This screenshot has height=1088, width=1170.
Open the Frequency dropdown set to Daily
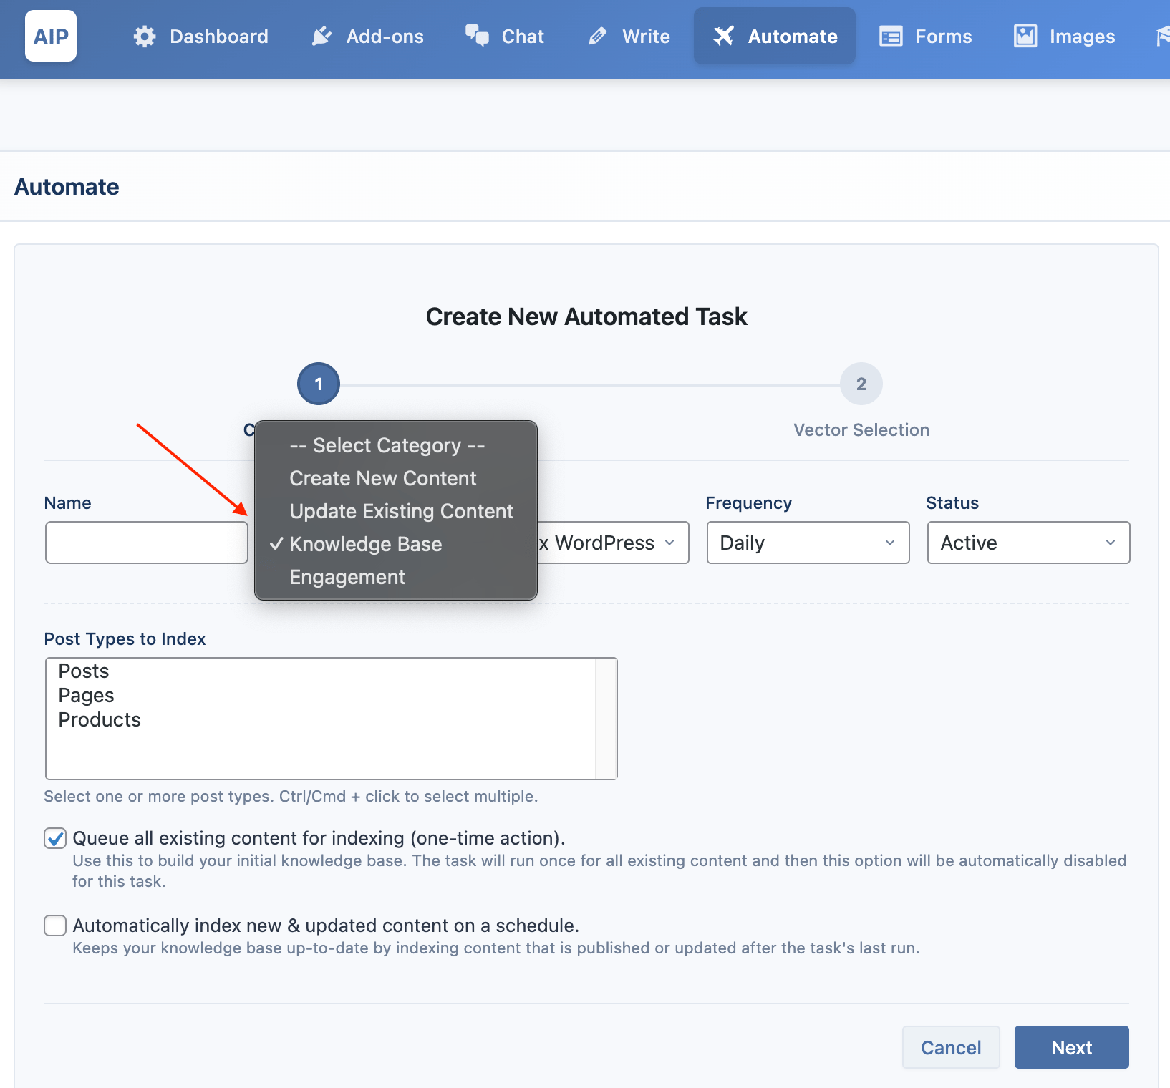pos(808,543)
